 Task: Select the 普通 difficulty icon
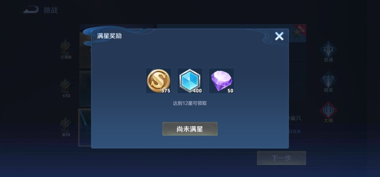[328, 52]
